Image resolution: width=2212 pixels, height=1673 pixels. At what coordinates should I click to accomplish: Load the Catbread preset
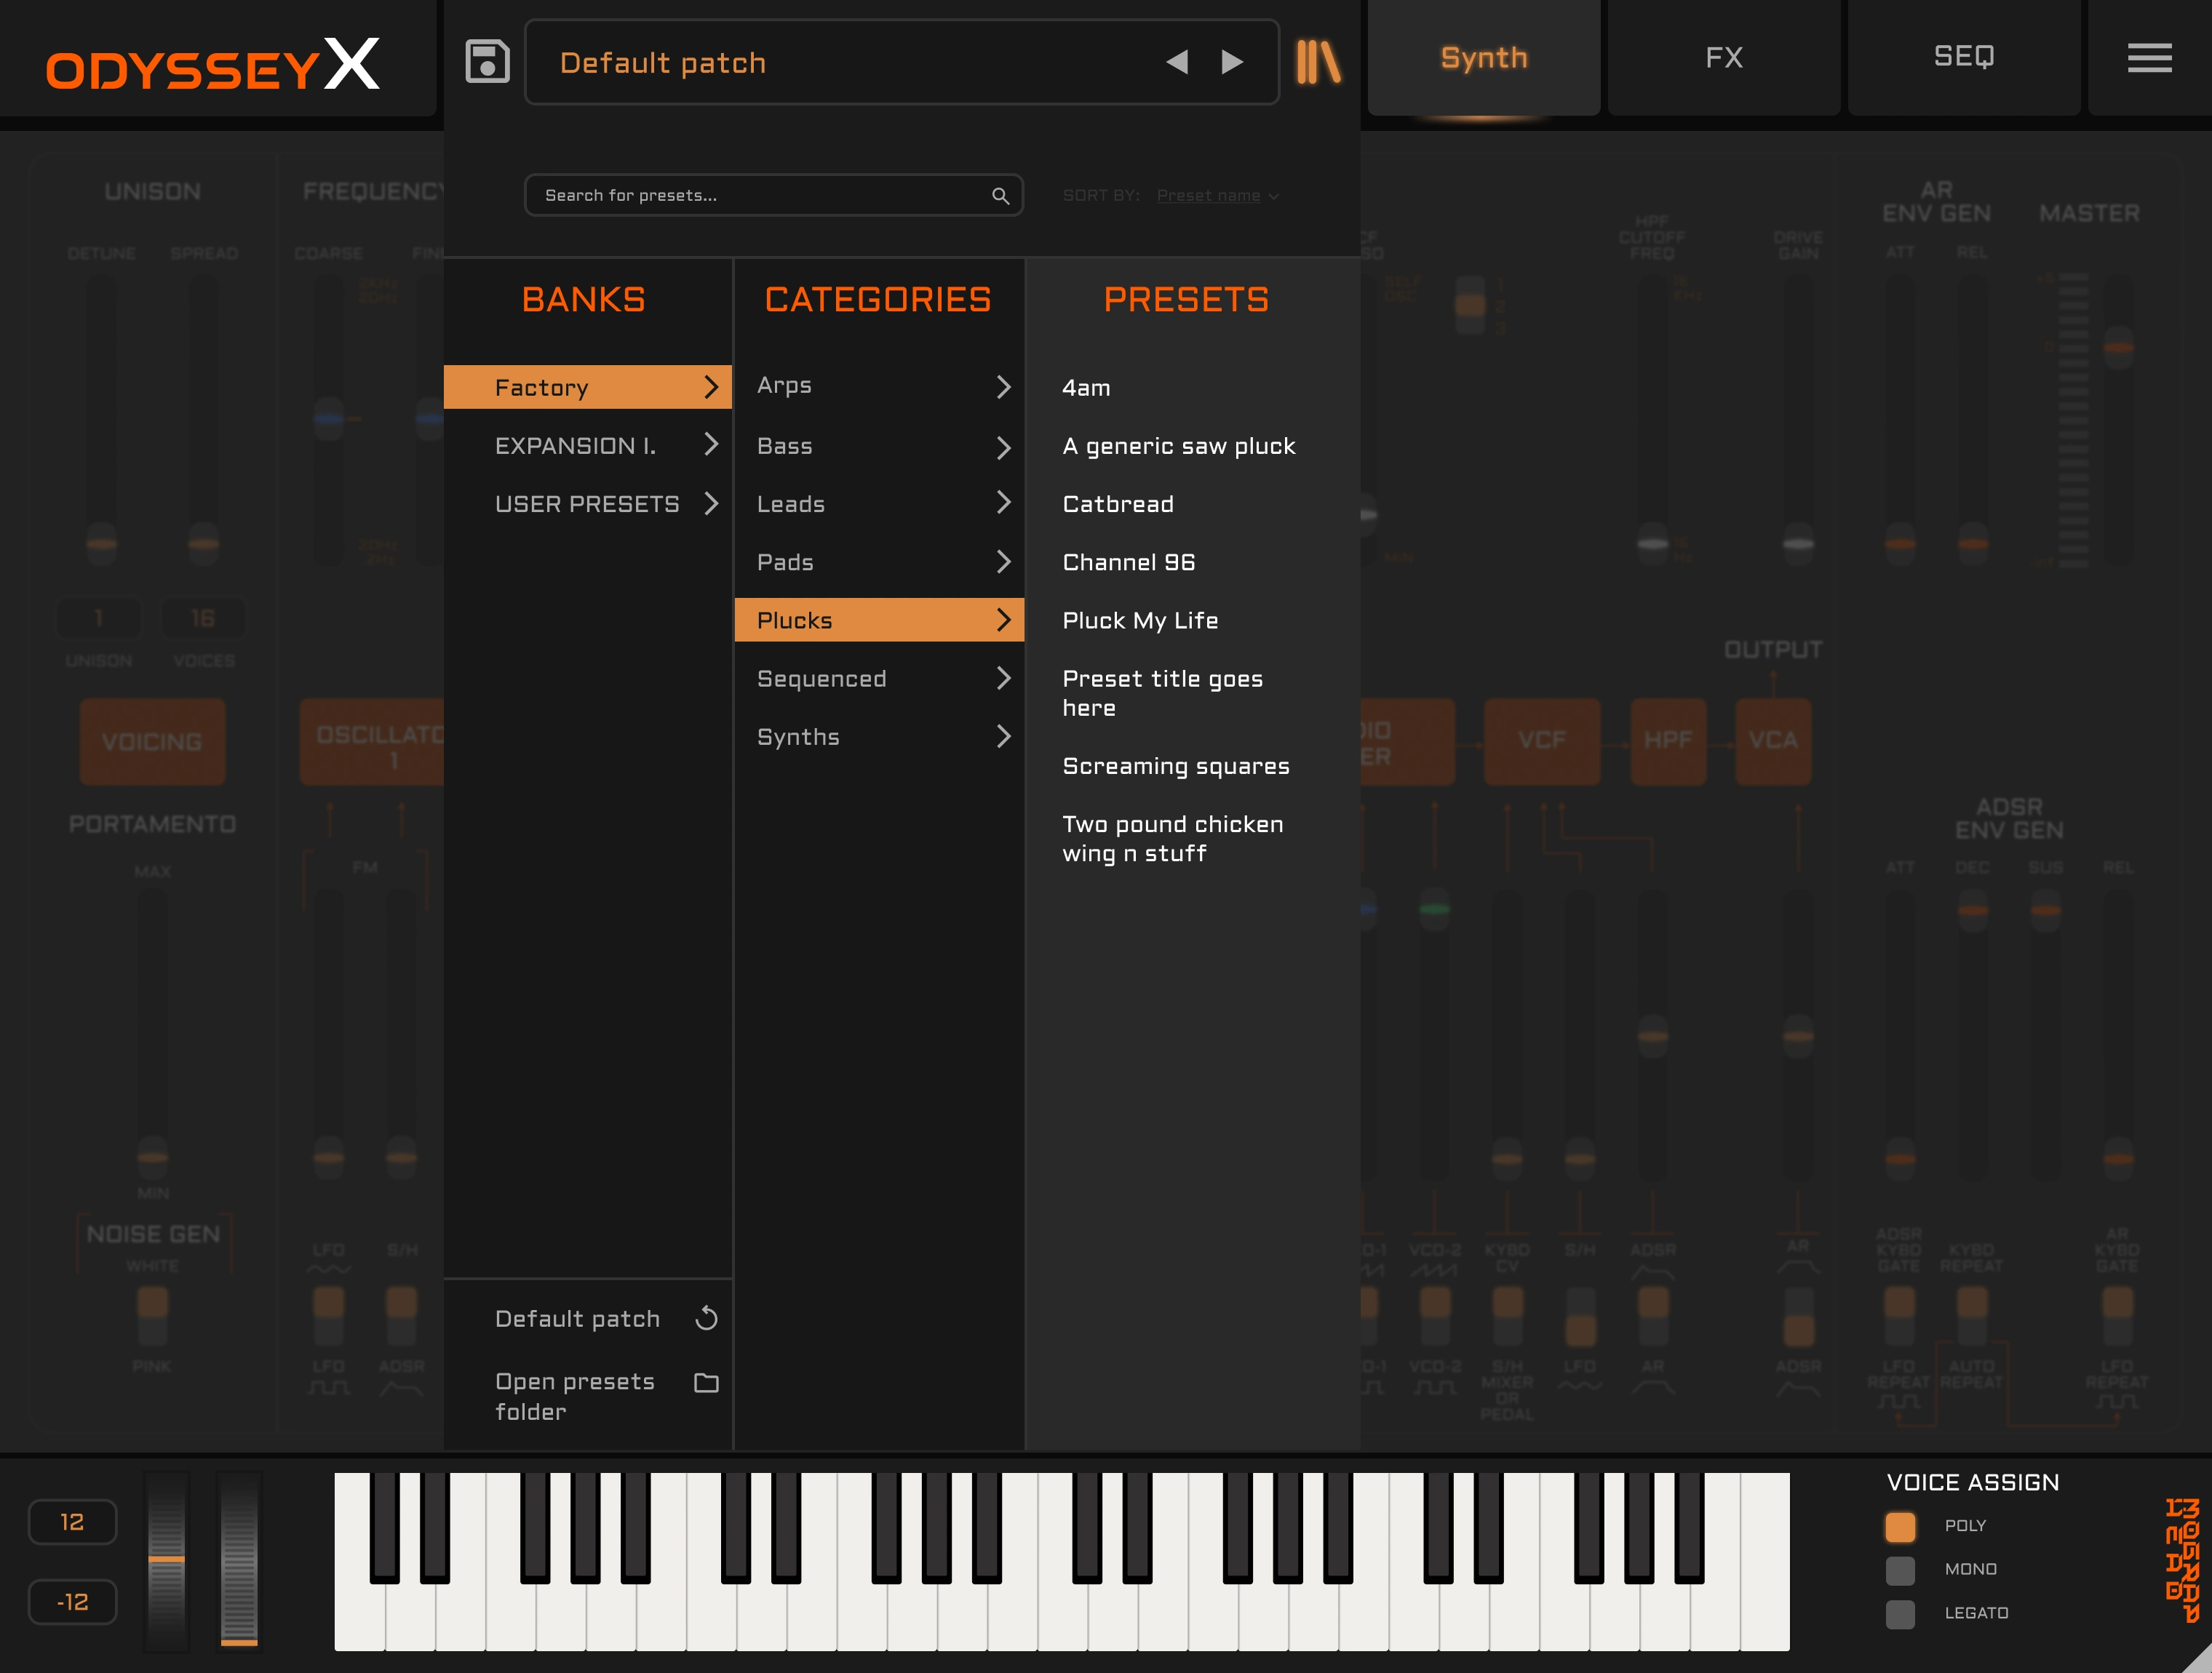(x=1118, y=503)
